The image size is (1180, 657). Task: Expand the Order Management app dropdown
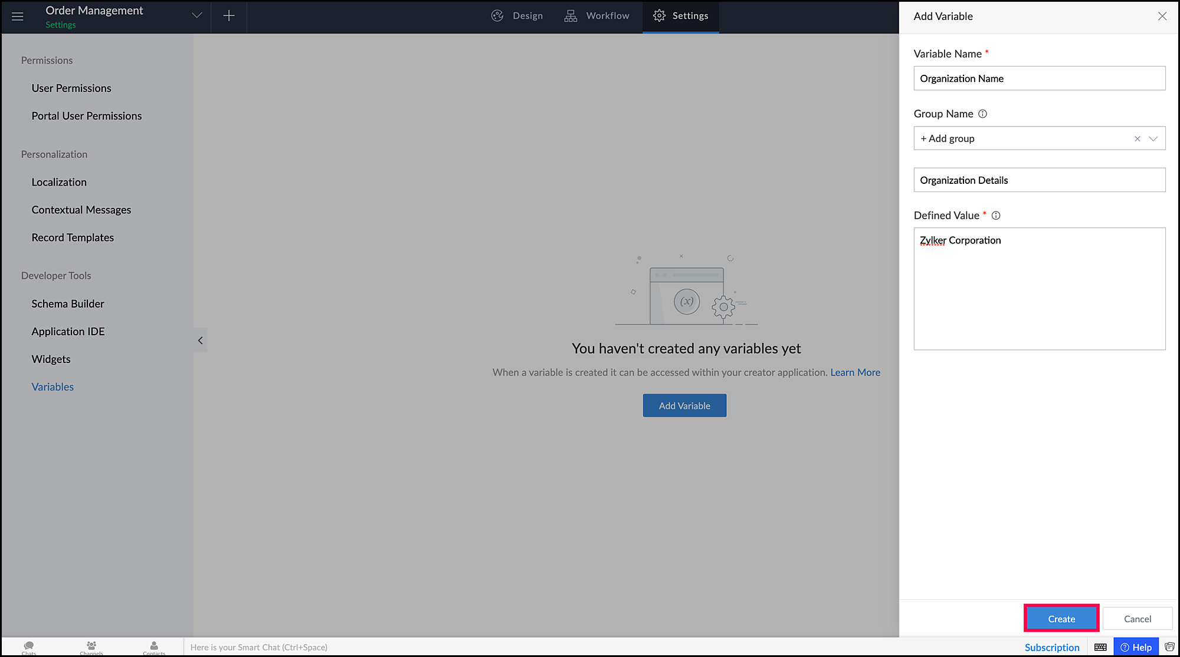click(197, 16)
